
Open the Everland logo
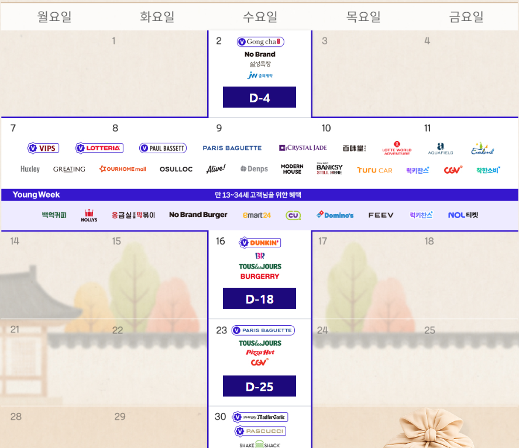[x=482, y=149]
